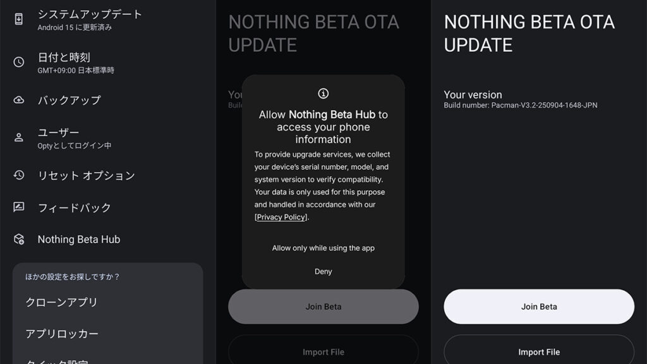Click the System Update phone icon
Screen dimensions: 647x364
point(19,19)
